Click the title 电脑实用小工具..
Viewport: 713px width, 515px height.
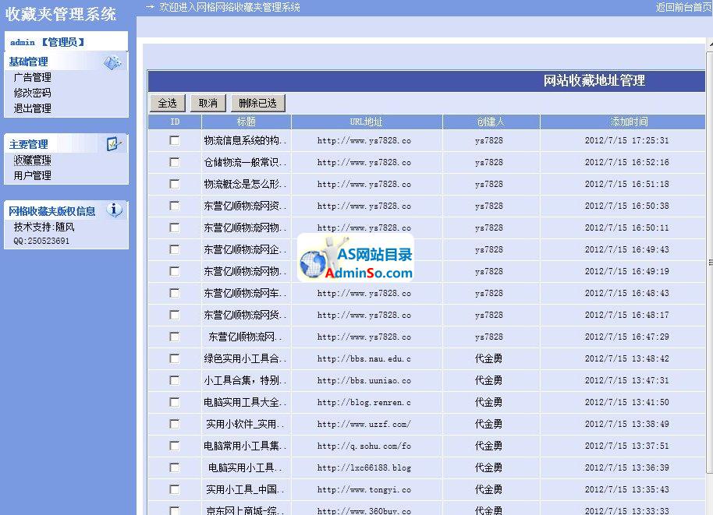(x=245, y=467)
